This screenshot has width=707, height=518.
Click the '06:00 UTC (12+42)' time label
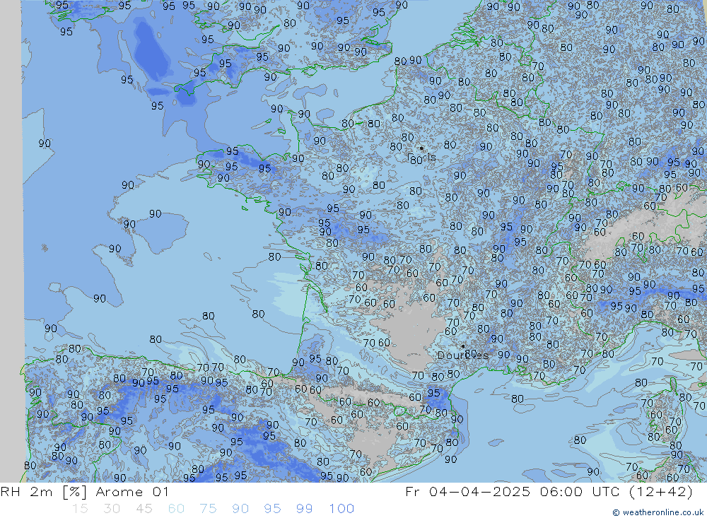[617, 491]
